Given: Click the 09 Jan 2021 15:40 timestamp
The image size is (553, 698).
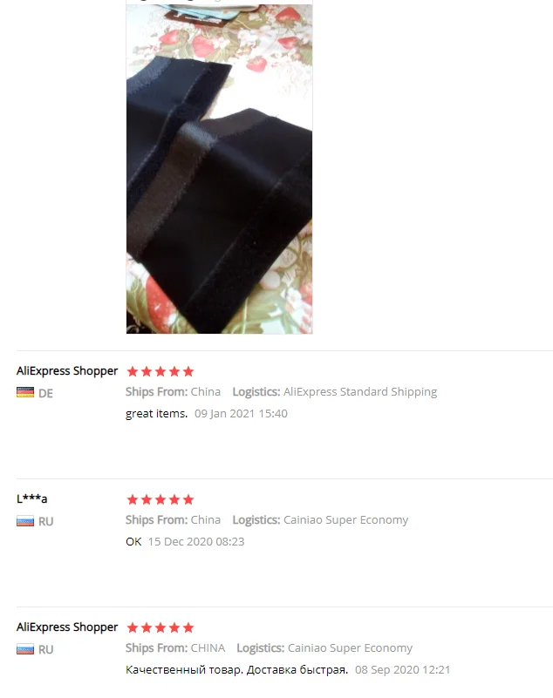Looking at the screenshot, I should pyautogui.click(x=241, y=414).
